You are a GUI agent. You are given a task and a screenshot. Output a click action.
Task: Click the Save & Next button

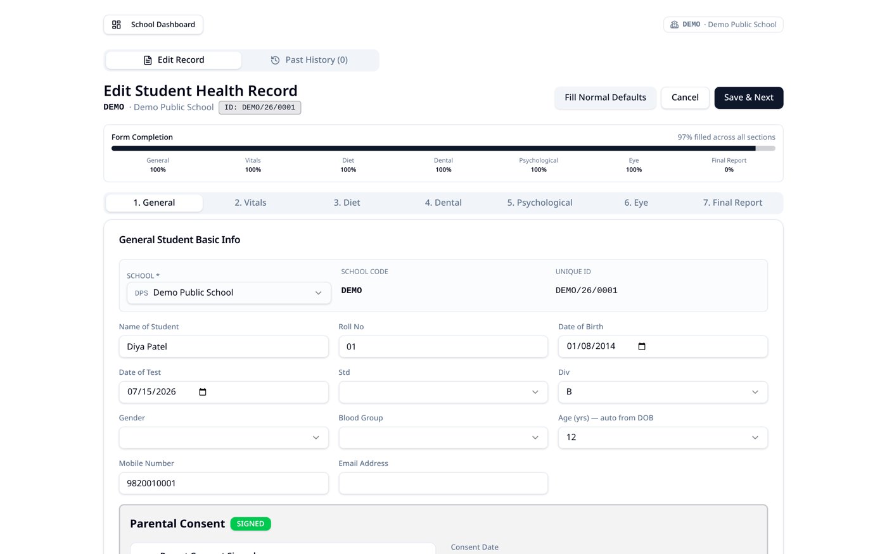[x=749, y=98]
